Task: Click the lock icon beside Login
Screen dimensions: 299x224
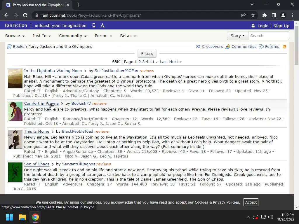Action: (253, 26)
